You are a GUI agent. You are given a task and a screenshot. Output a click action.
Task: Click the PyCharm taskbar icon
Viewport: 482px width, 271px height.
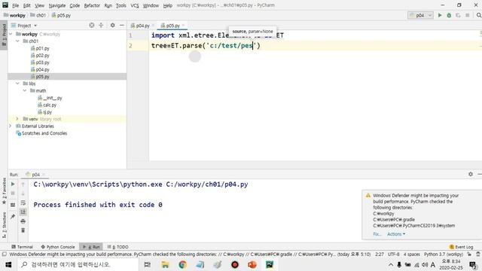coord(270,264)
